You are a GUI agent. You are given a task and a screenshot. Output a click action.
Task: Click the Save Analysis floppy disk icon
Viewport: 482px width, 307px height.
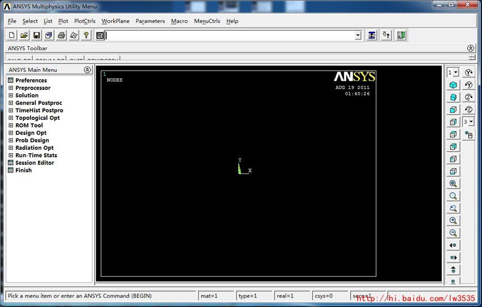click(x=37, y=36)
